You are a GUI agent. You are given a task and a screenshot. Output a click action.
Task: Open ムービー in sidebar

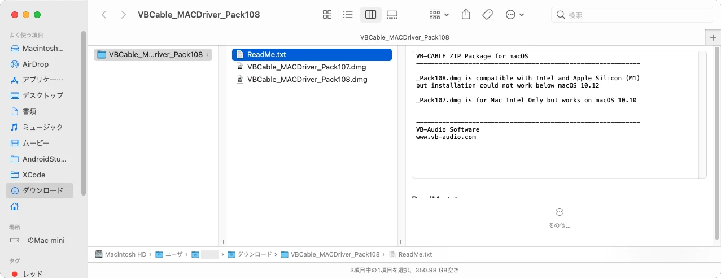pyautogui.click(x=40, y=143)
